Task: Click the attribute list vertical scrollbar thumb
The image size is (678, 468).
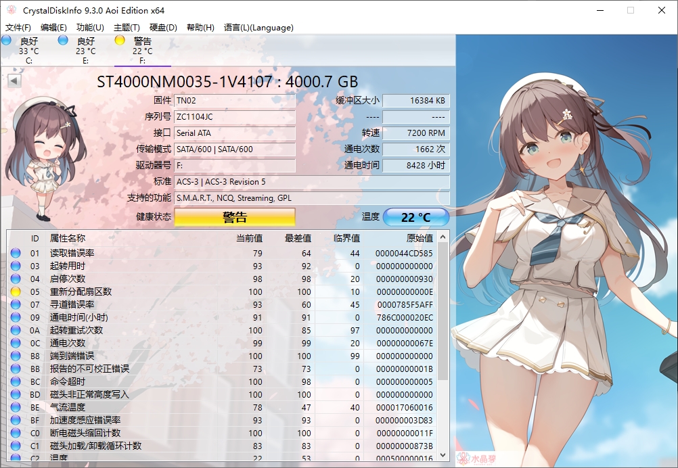Action: coord(443,311)
